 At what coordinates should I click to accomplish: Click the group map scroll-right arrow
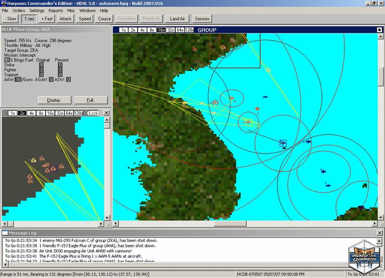[375, 223]
